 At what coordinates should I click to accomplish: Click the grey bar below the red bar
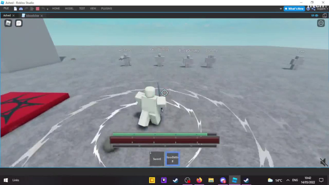coord(164,146)
